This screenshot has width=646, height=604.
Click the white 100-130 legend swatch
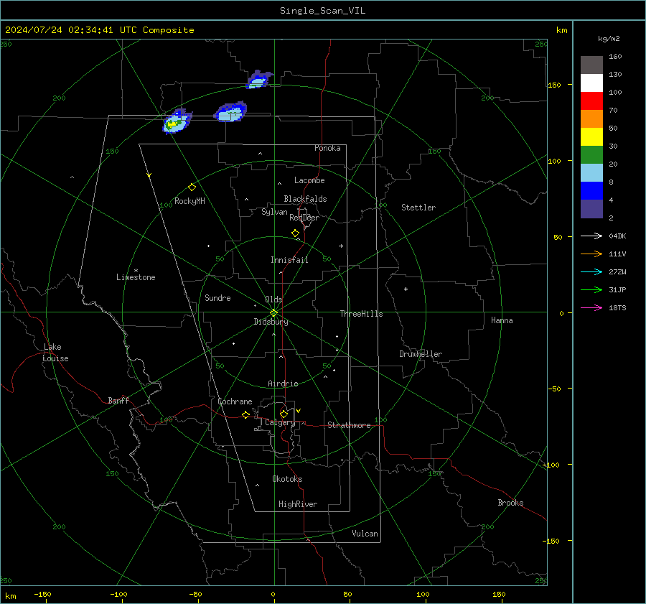[x=591, y=83]
